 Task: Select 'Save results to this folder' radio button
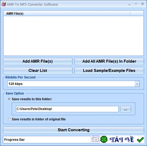pos(9,99)
